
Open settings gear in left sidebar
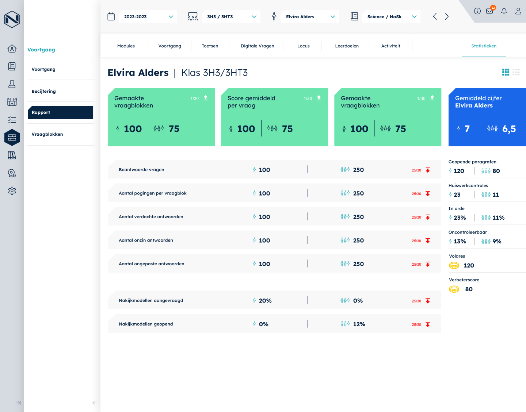point(12,191)
